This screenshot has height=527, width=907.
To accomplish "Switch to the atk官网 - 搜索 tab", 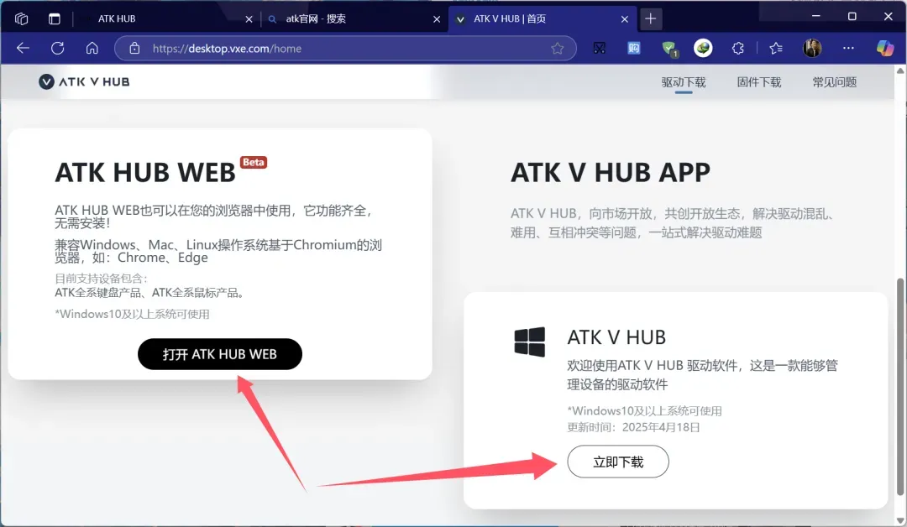I will pos(354,18).
